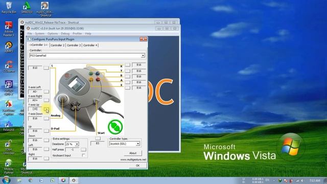This screenshot has height=184, width=327.
Task: Click the X button assign button
Action: point(127,88)
